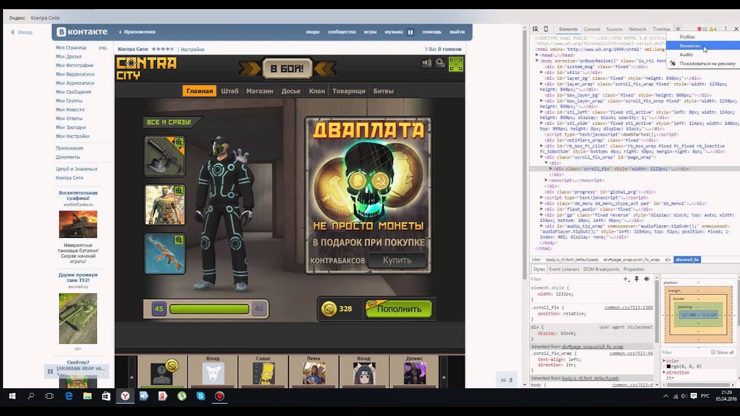Zoom the axe item magnifier icon
Image resolution: width=740 pixels, height=416 pixels.
[x=179, y=142]
